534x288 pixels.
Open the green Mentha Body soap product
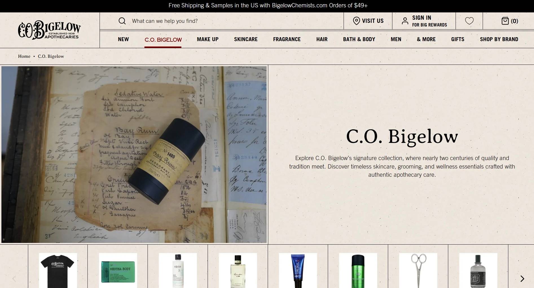point(118,271)
